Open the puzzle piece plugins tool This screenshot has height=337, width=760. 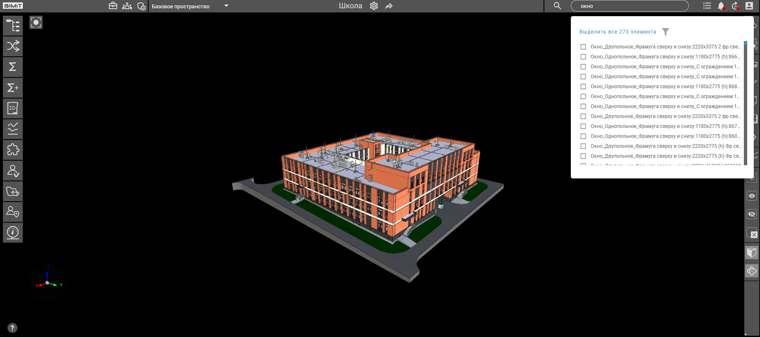click(13, 150)
